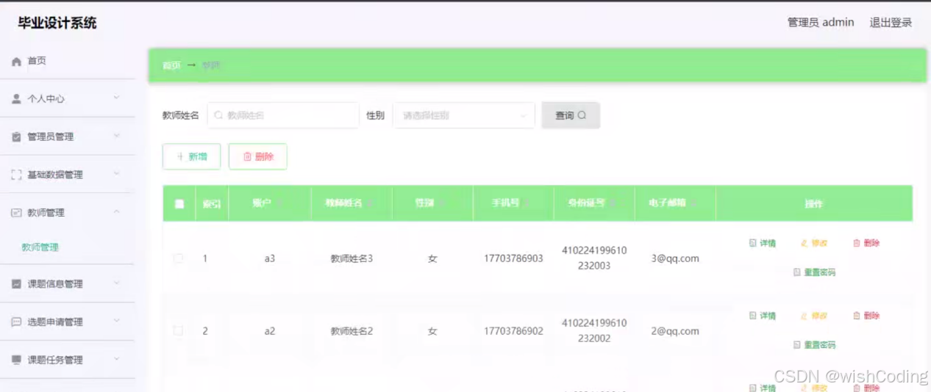This screenshot has height=392, width=931.
Task: Sort by the 电子邮箱 column header
Action: tap(667, 203)
